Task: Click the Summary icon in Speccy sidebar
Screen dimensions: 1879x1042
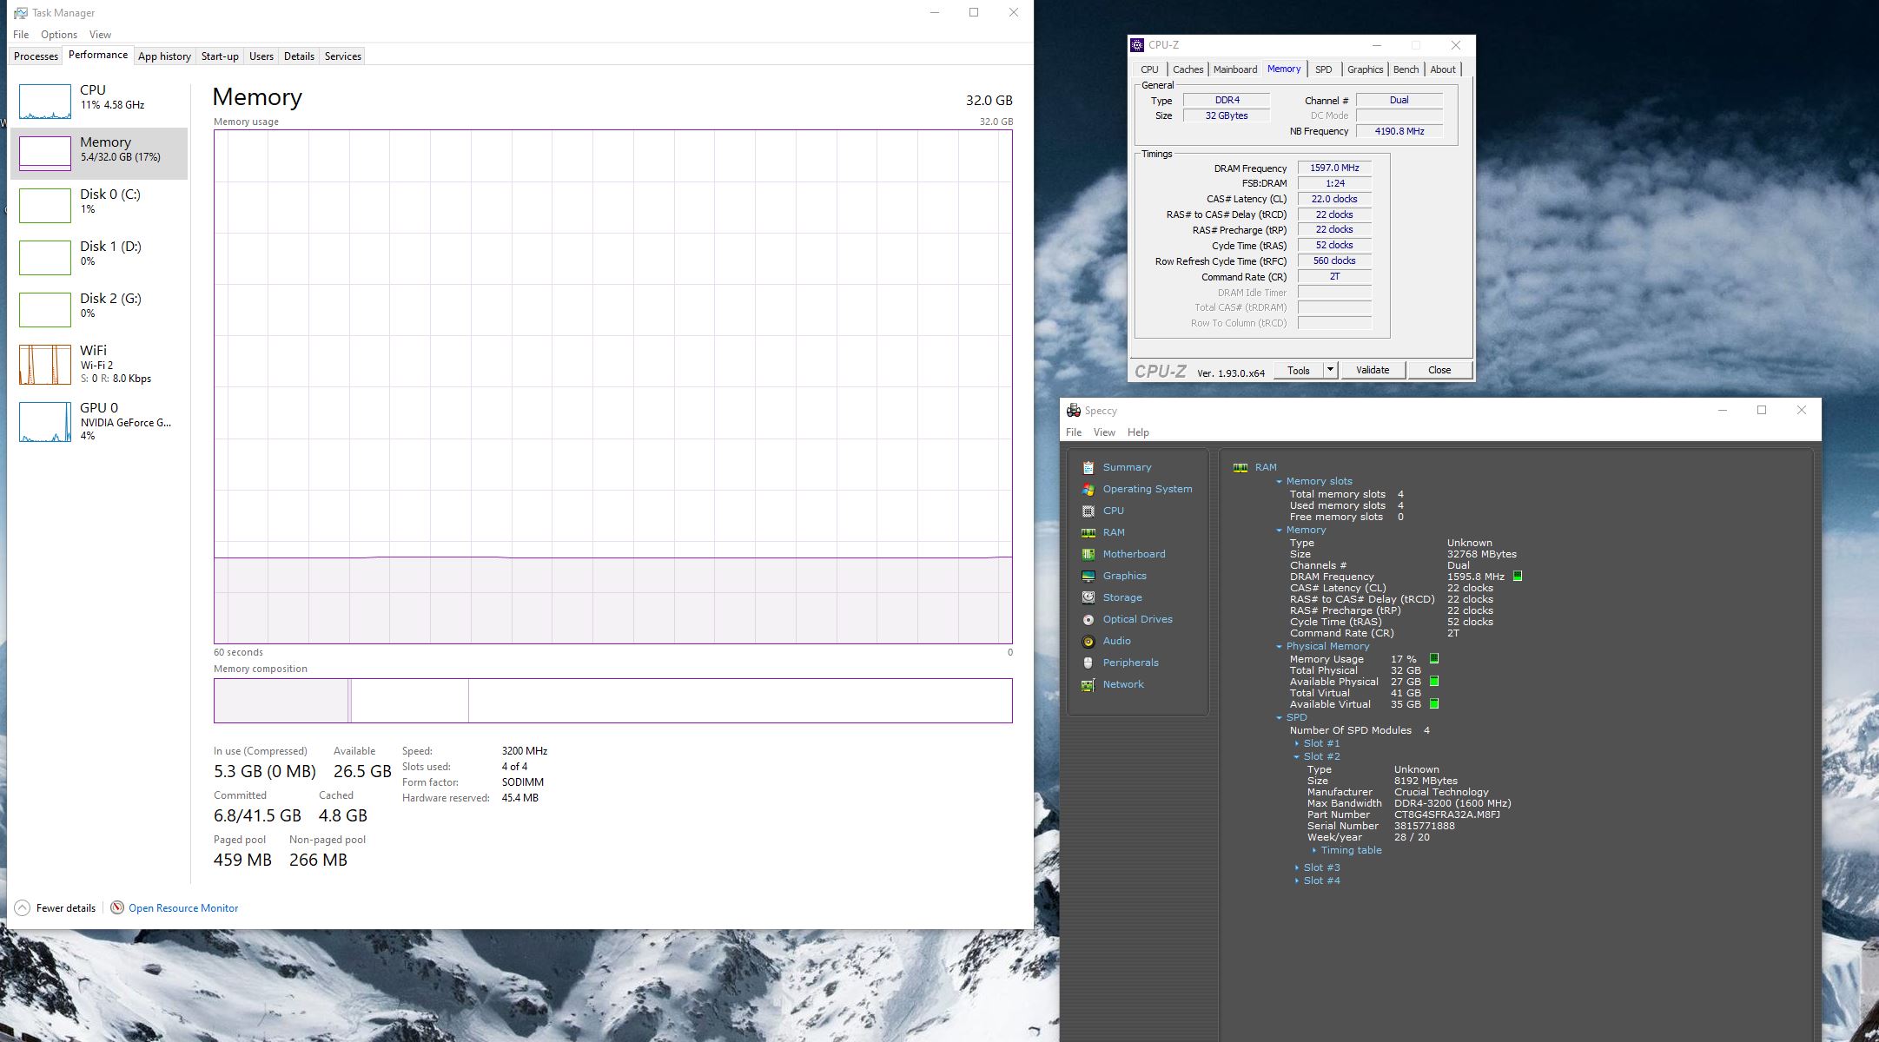Action: [x=1088, y=467]
